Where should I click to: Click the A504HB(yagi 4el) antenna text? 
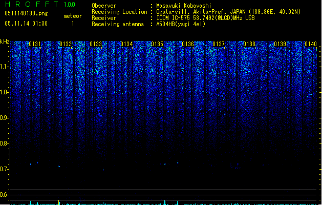[x=181, y=24]
